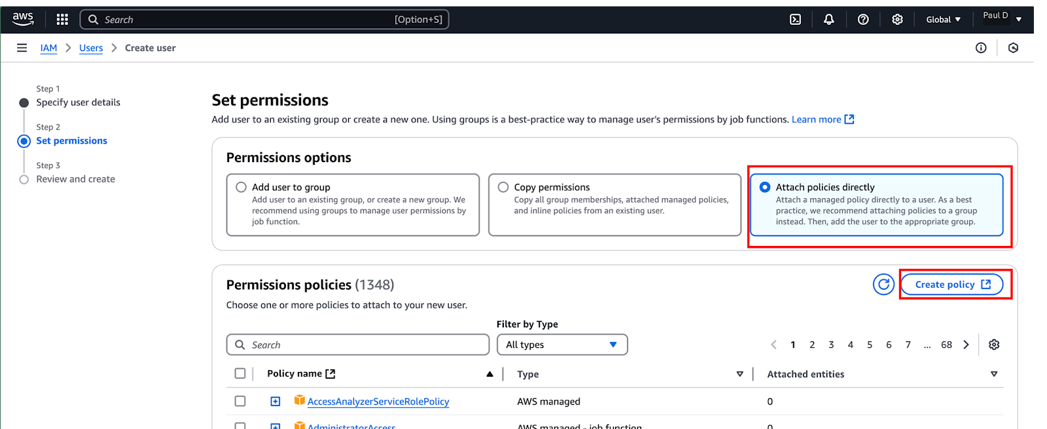Click the Create policy button
This screenshot has height=429, width=1047.
952,284
